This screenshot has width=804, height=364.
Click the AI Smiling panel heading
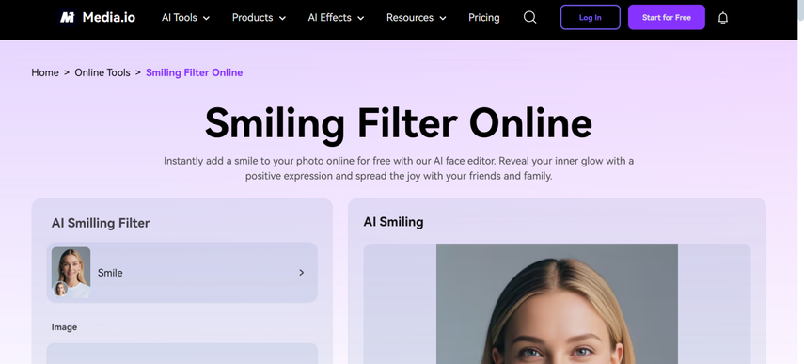[x=393, y=222]
